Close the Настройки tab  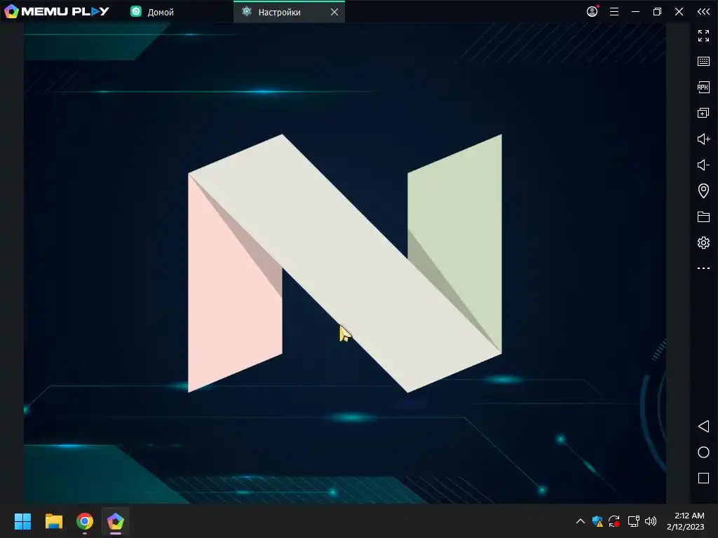coord(334,13)
